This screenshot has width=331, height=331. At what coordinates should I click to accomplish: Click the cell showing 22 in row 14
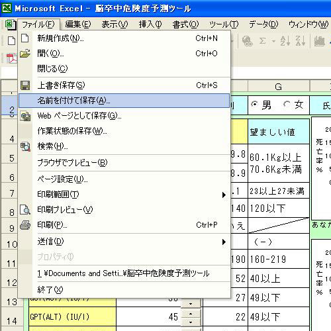click(225, 316)
